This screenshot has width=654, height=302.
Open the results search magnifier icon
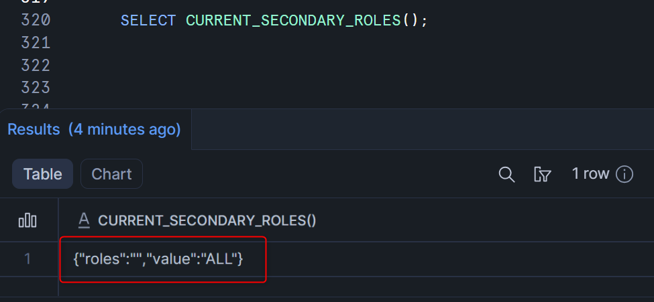click(x=506, y=175)
